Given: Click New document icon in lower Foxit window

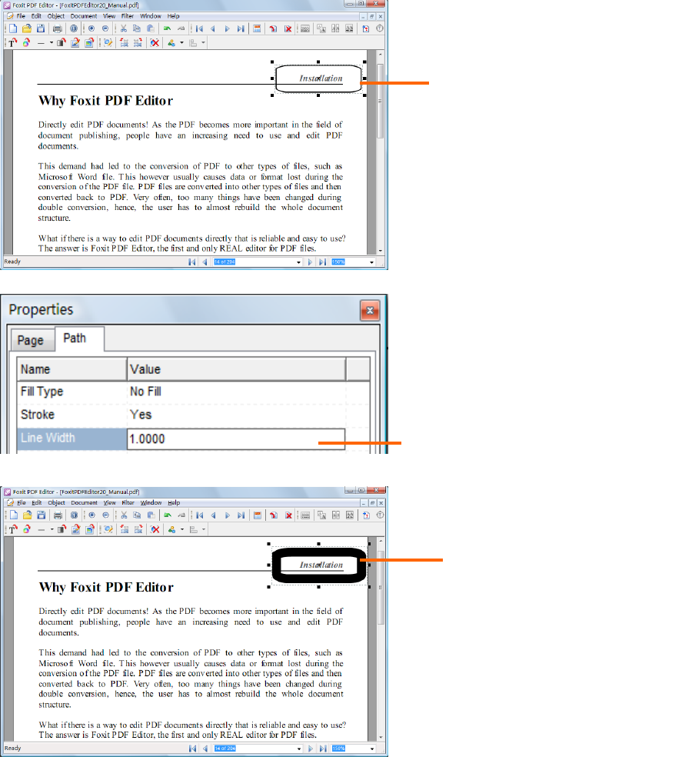Looking at the screenshot, I should (14, 515).
